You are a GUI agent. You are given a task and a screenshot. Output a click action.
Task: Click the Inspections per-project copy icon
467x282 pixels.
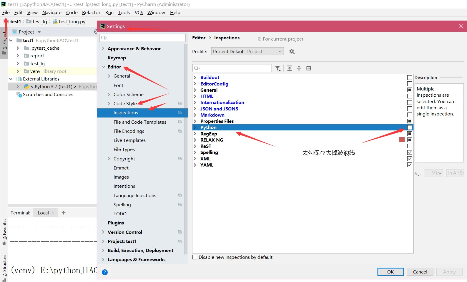point(180,113)
